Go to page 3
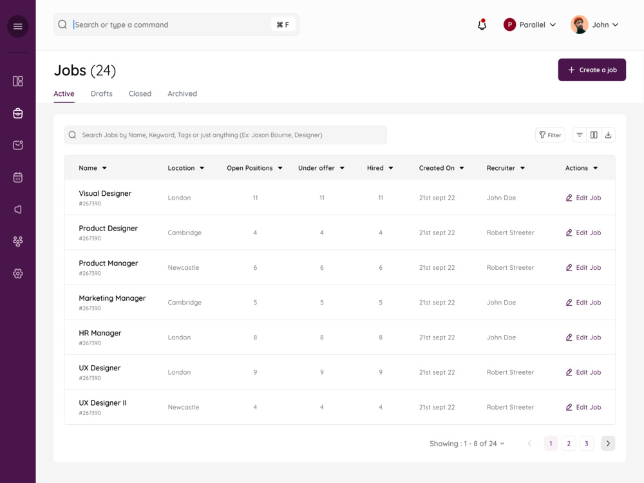 587,443
